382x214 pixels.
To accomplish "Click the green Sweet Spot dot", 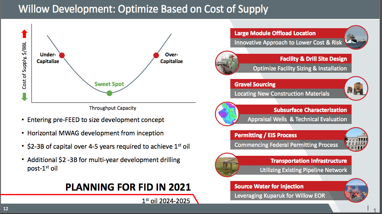I will [x=109, y=93].
